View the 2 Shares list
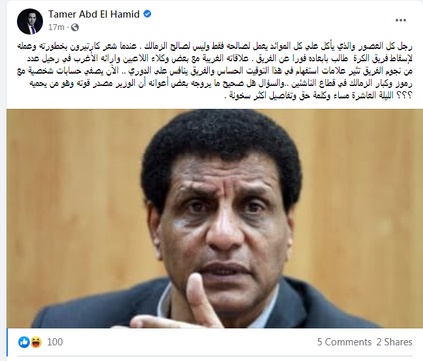The image size is (423, 361). point(394,342)
